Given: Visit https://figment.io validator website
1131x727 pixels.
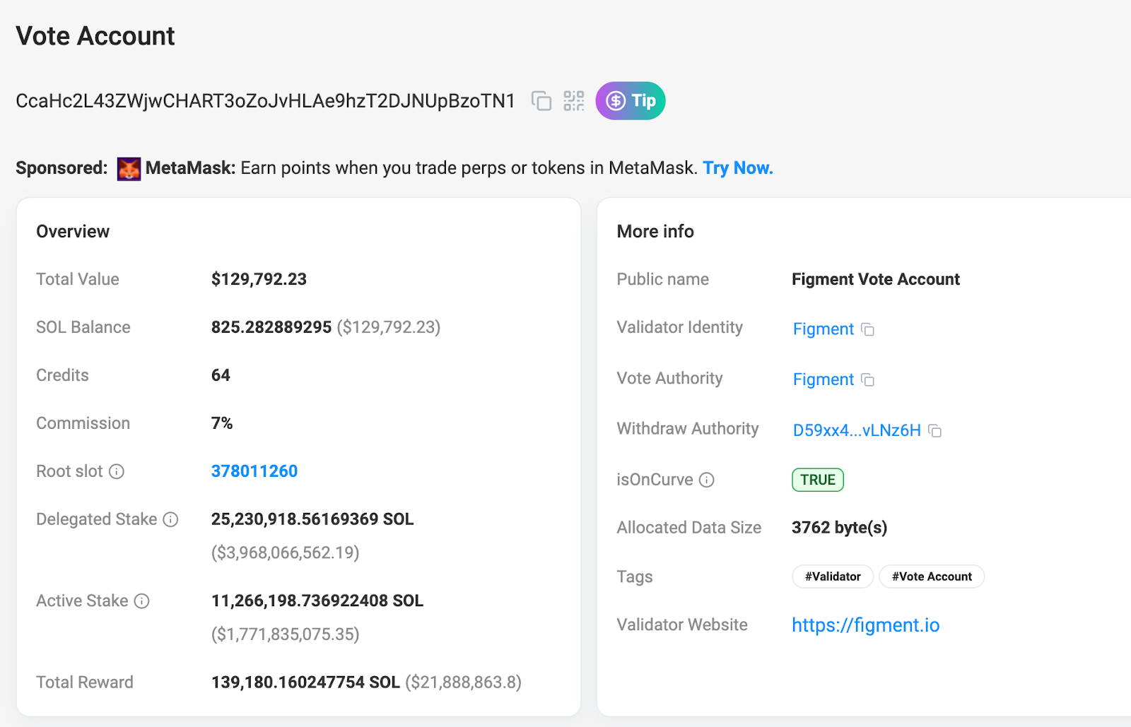Looking at the screenshot, I should click(866, 625).
